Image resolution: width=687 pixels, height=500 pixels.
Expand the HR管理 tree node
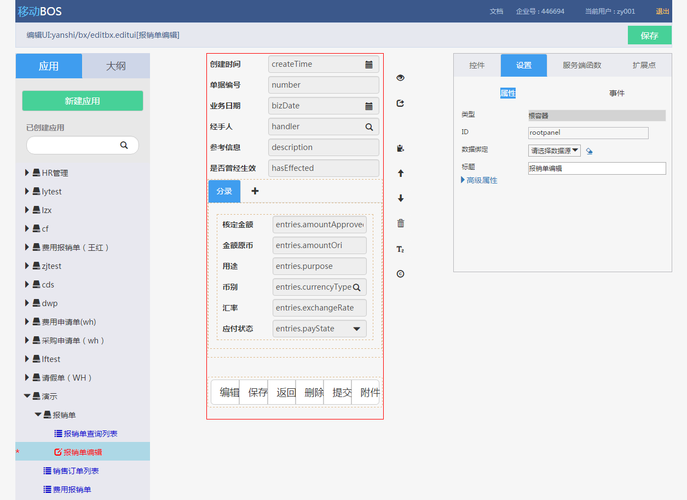pos(27,173)
